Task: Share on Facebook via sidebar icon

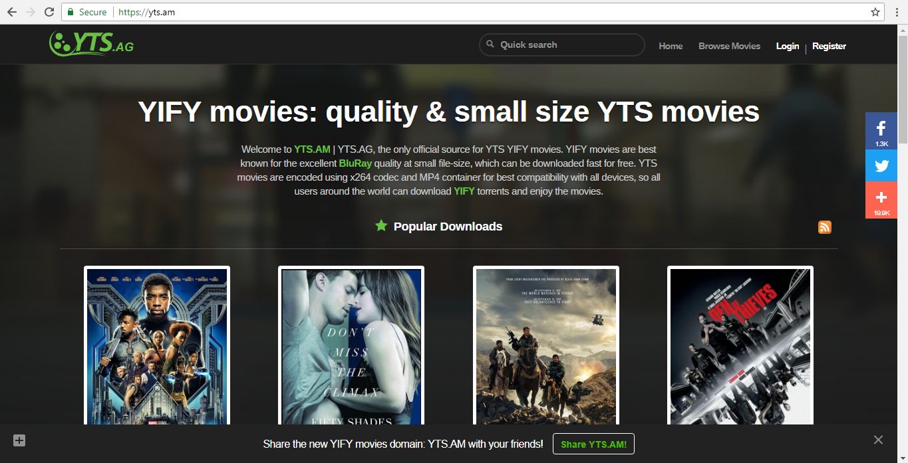Action: pos(881,131)
